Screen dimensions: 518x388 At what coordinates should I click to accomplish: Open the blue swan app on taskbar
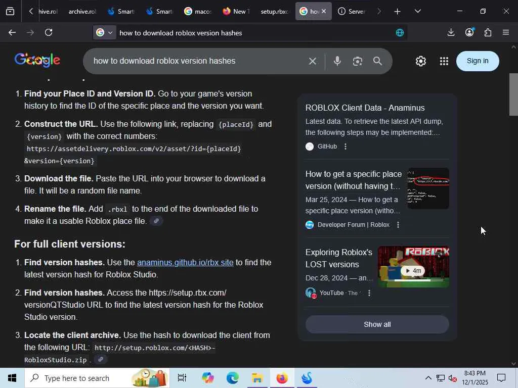307,378
